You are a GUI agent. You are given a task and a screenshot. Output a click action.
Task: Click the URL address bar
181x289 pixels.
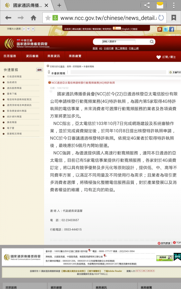point(104,18)
